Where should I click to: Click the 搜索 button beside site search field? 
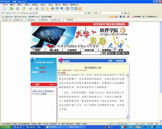(x=104, y=53)
